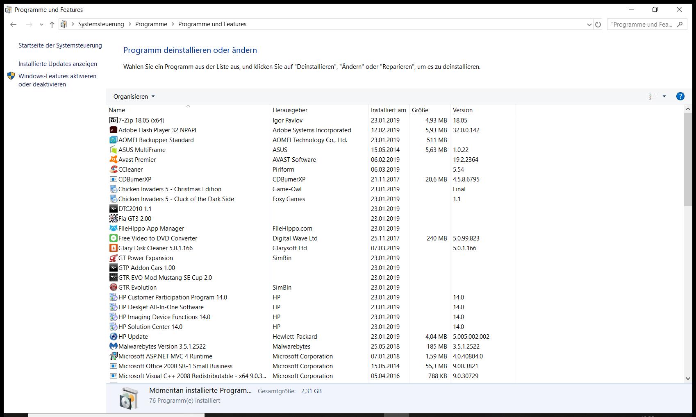
Task: Click the Gesamtgröße 2,31 GB value
Action: (311, 391)
